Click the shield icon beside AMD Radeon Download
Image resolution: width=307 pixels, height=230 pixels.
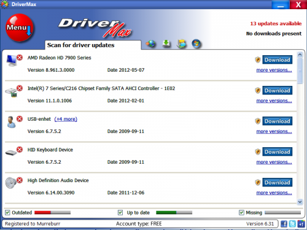click(x=258, y=59)
